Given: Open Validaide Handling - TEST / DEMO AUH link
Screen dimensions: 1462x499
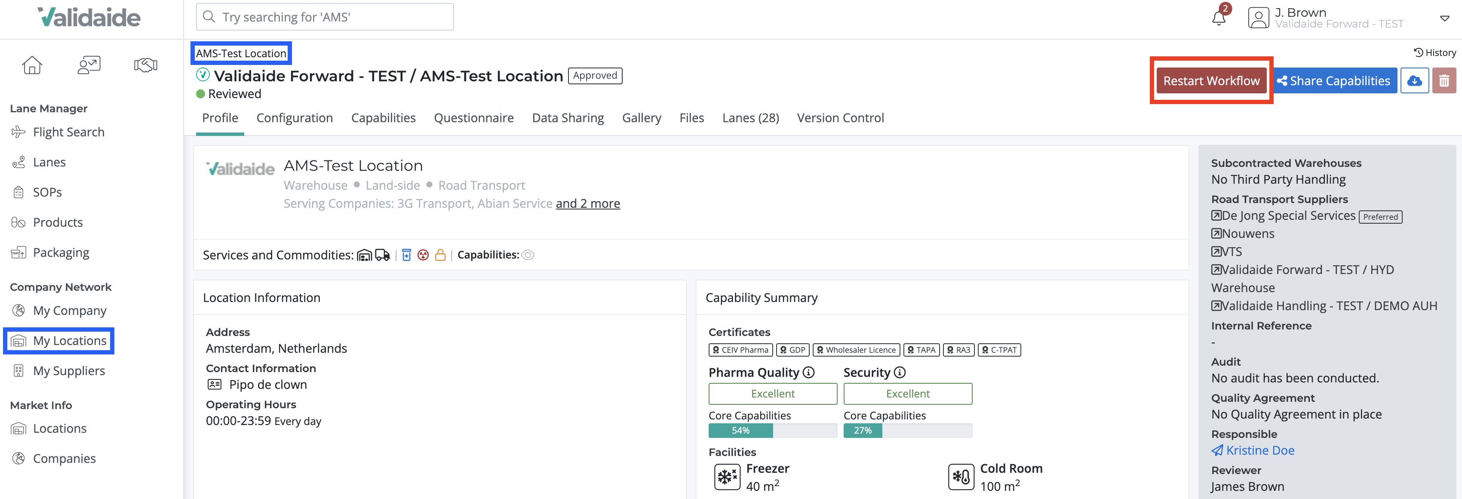Looking at the screenshot, I should (1324, 306).
